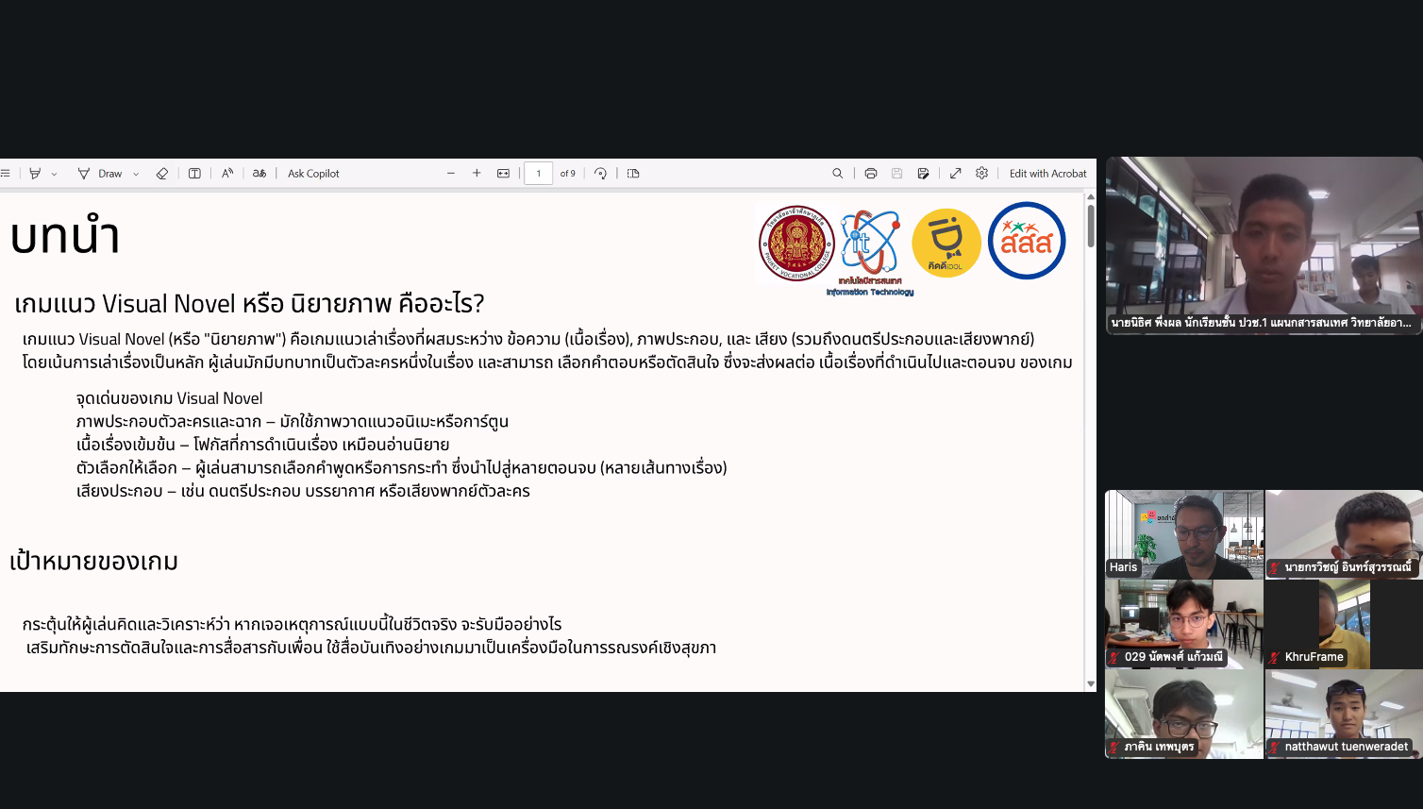Enter full screen with the expand arrows
The height and width of the screenshot is (809, 1423).
point(955,174)
